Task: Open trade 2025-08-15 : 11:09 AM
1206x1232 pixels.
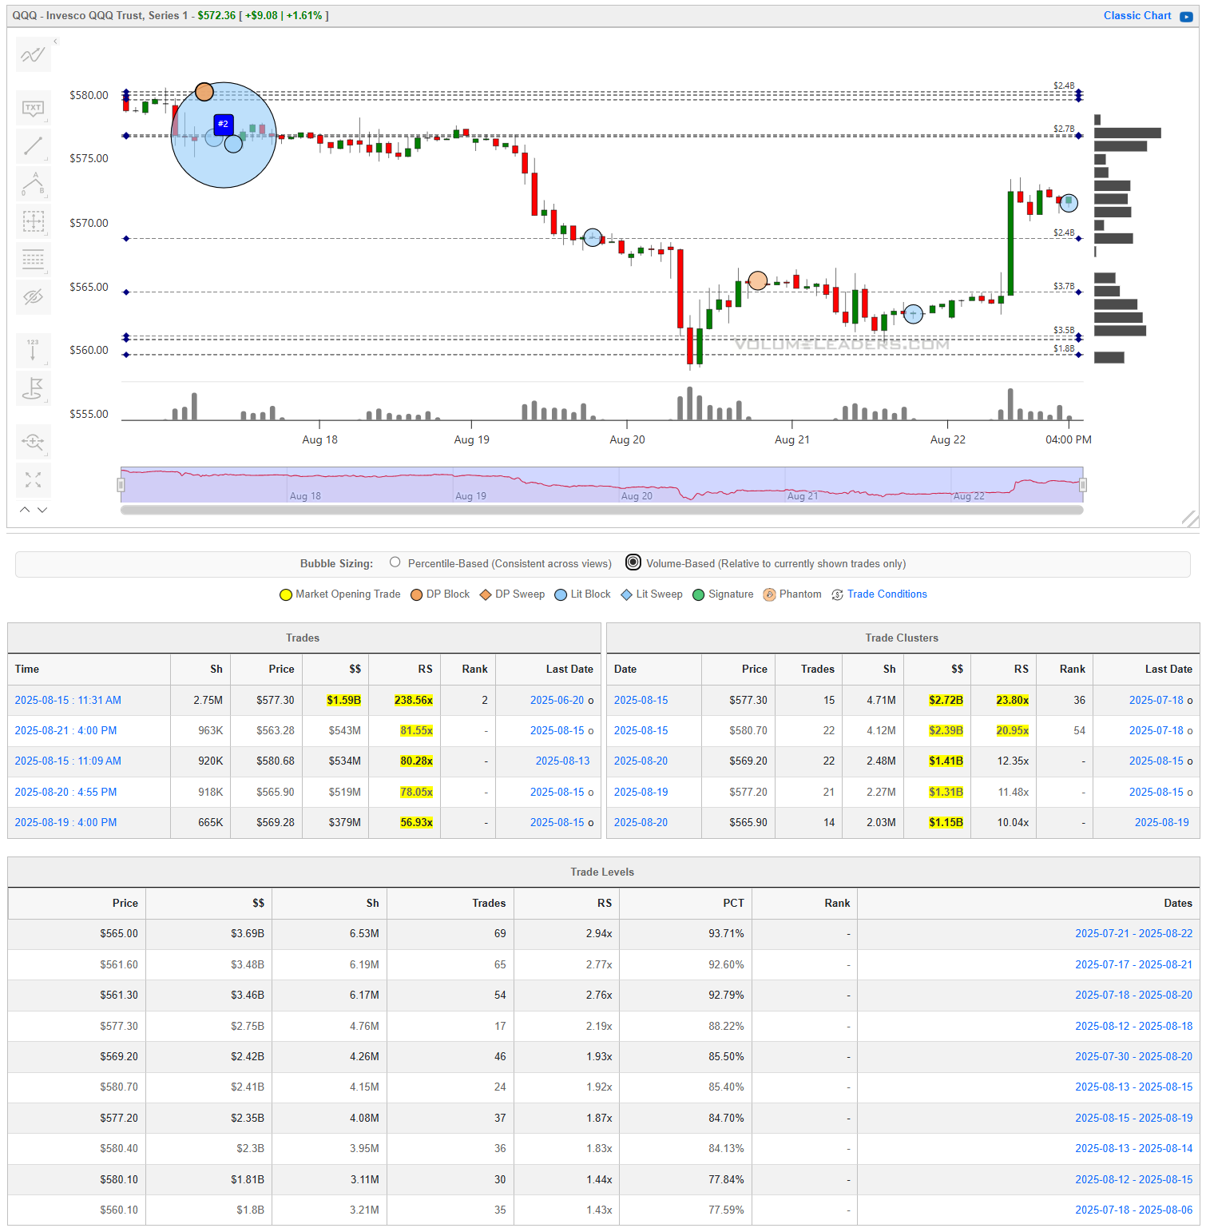Action: coord(68,761)
